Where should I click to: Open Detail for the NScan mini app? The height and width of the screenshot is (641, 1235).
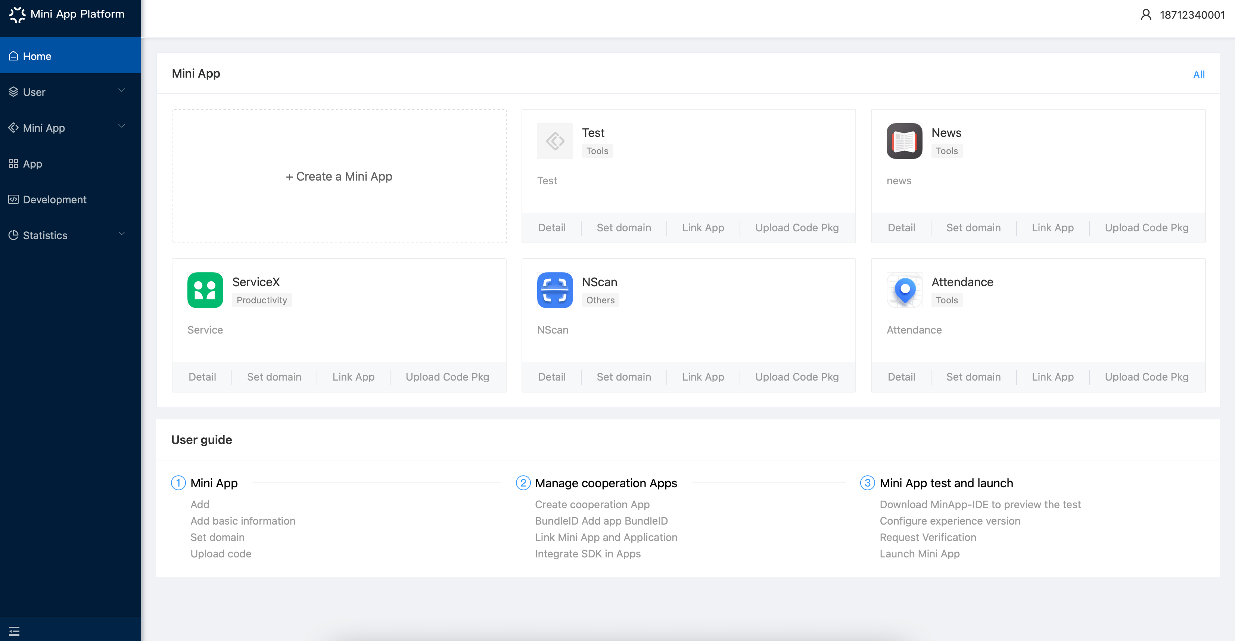tap(552, 377)
